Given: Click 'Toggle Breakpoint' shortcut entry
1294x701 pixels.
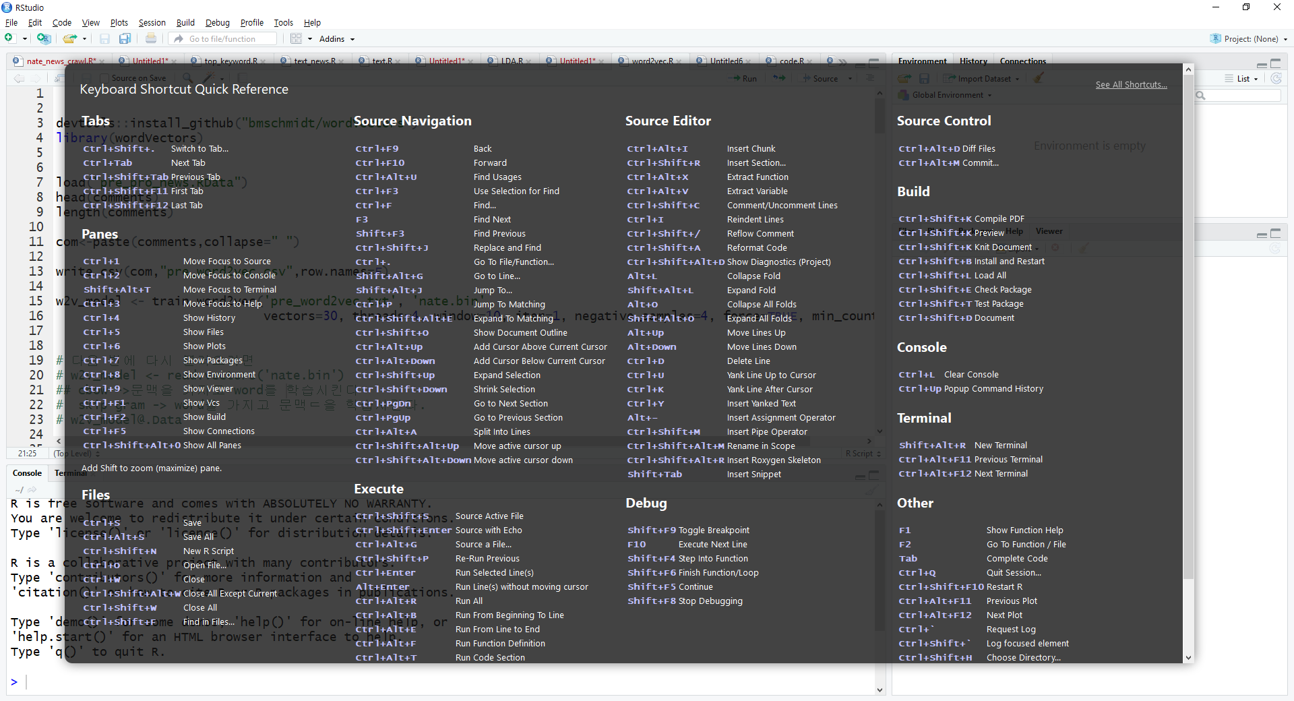Looking at the screenshot, I should coord(714,530).
